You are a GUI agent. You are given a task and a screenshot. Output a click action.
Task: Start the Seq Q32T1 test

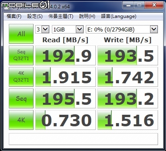(21, 55)
